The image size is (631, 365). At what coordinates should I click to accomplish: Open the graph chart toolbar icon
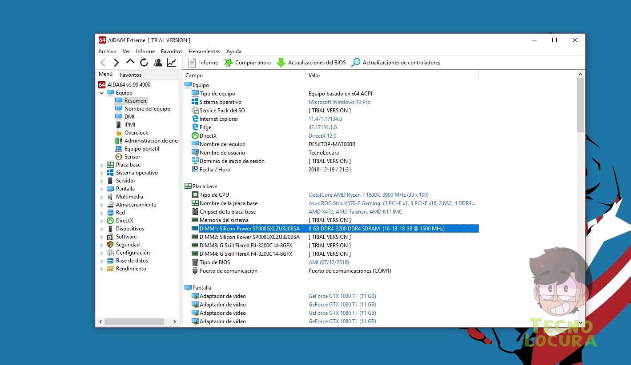[172, 63]
